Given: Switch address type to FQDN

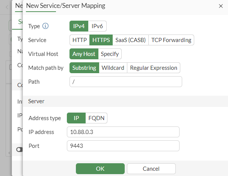Looking at the screenshot, I should (97, 118).
